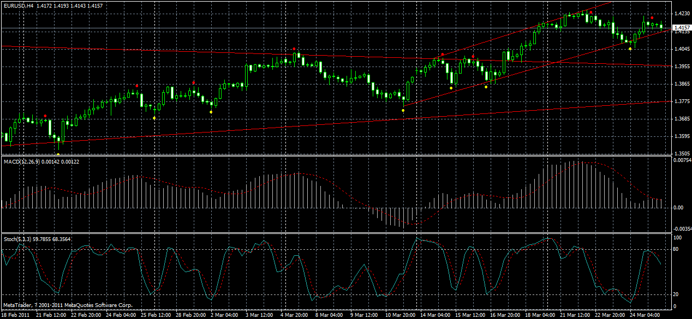The image size is (692, 319).
Task: Click the red dot near the 23 Mar peak
Action: tap(591, 12)
